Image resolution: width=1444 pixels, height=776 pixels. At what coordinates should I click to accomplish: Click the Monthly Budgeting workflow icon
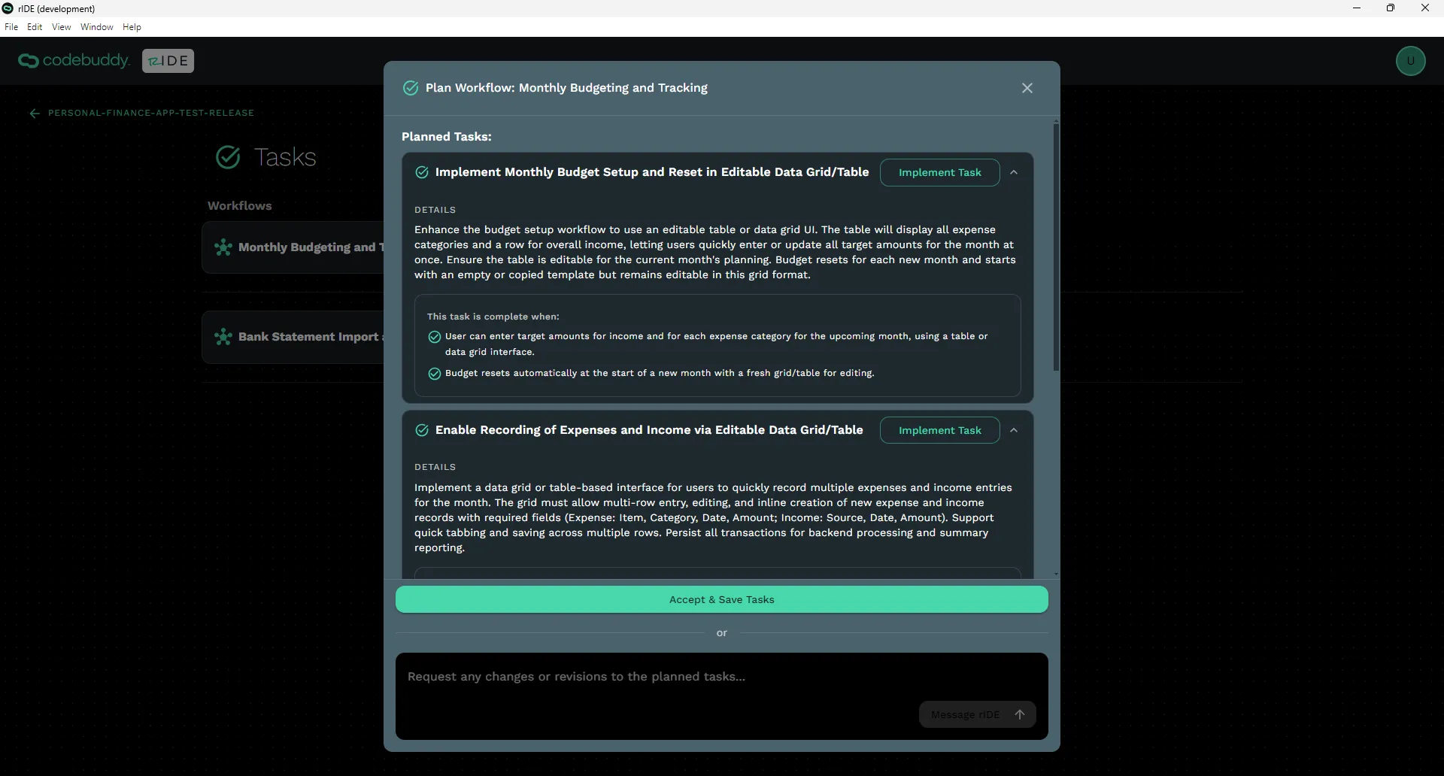223,247
